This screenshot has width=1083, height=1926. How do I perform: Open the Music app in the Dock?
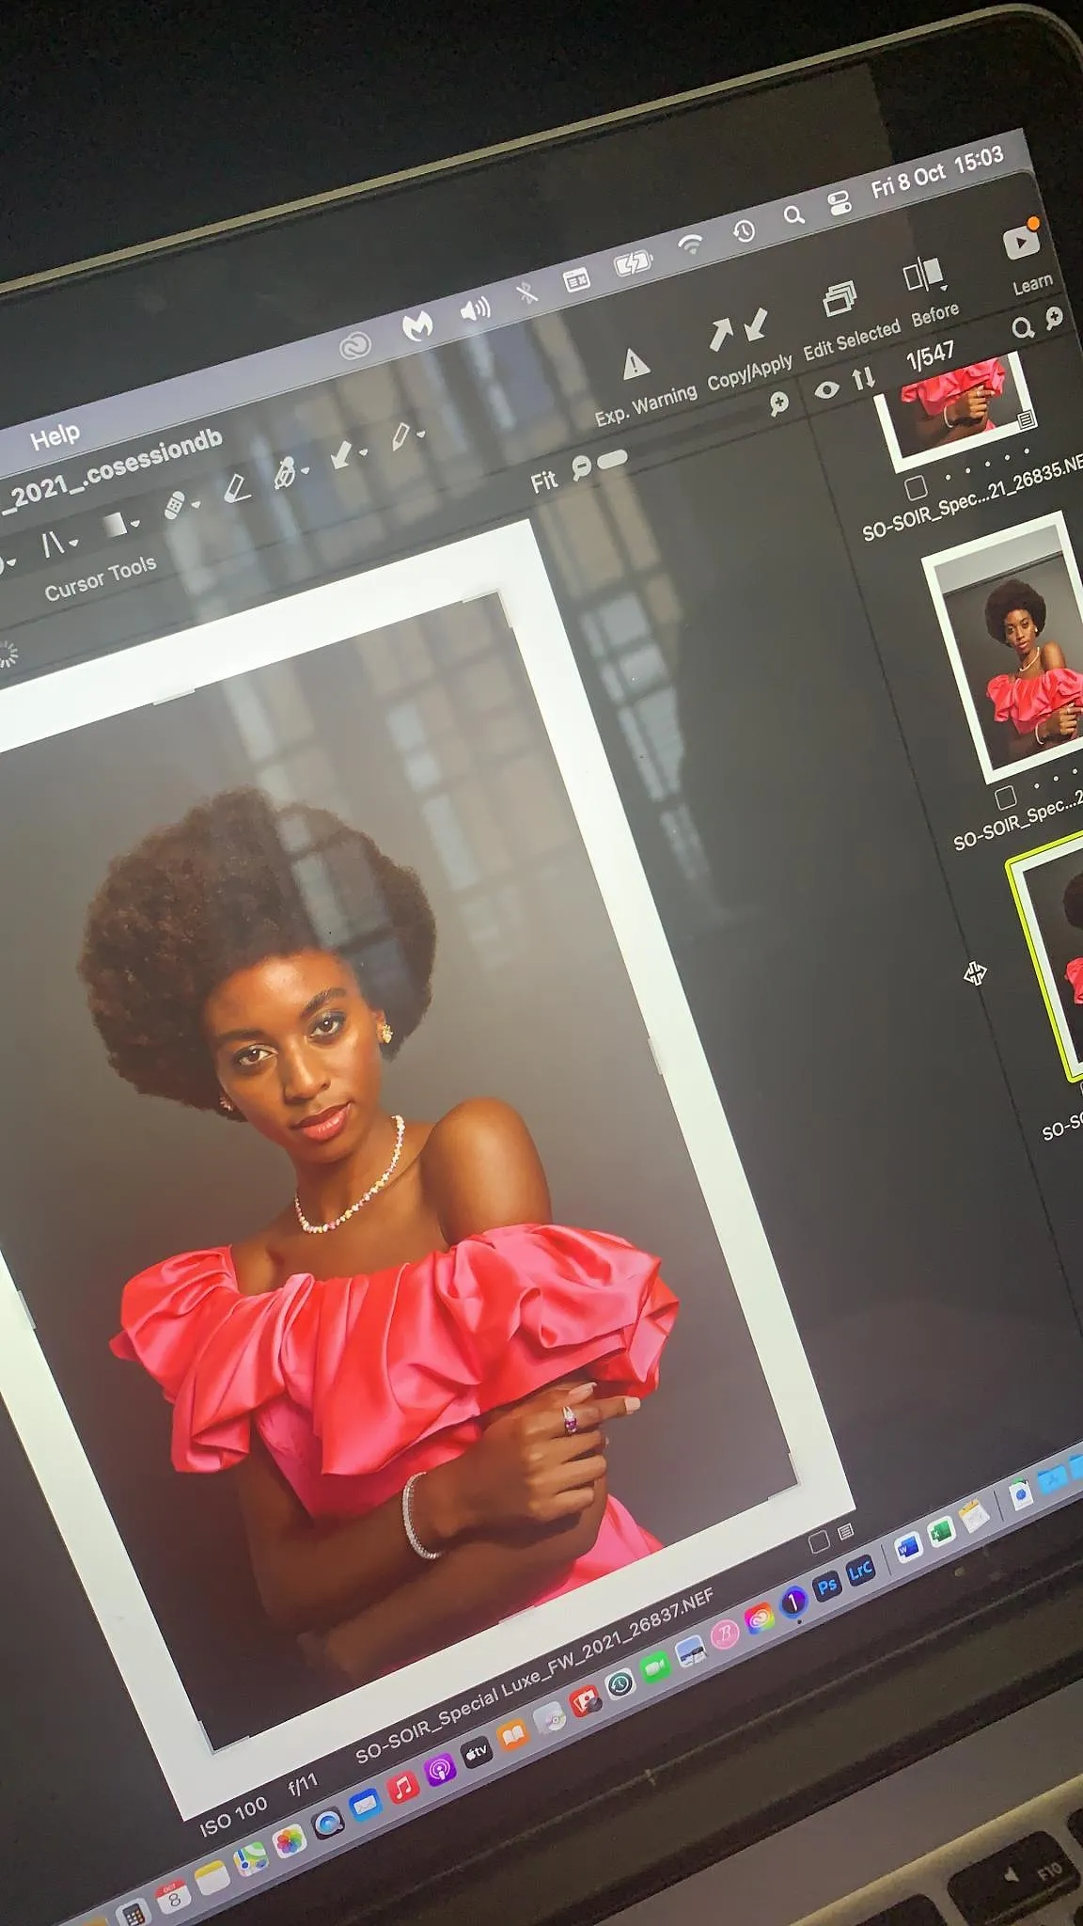point(402,1788)
